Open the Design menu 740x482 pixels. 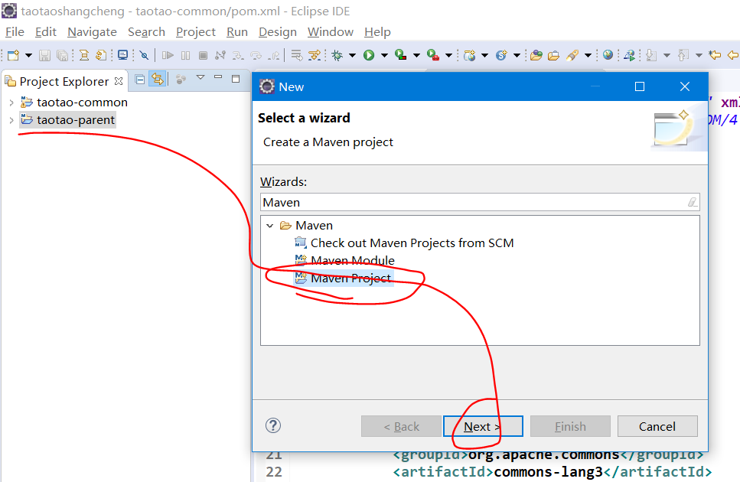click(278, 32)
